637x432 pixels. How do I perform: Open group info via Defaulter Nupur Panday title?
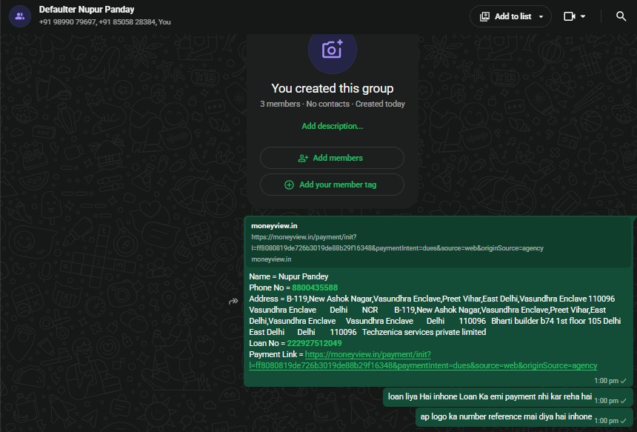87,10
